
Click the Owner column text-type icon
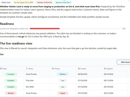[27, 69]
